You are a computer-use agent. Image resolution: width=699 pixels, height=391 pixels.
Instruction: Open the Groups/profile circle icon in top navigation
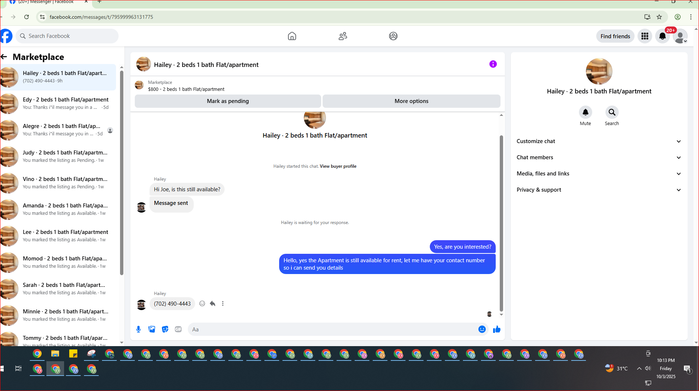pyautogui.click(x=393, y=36)
